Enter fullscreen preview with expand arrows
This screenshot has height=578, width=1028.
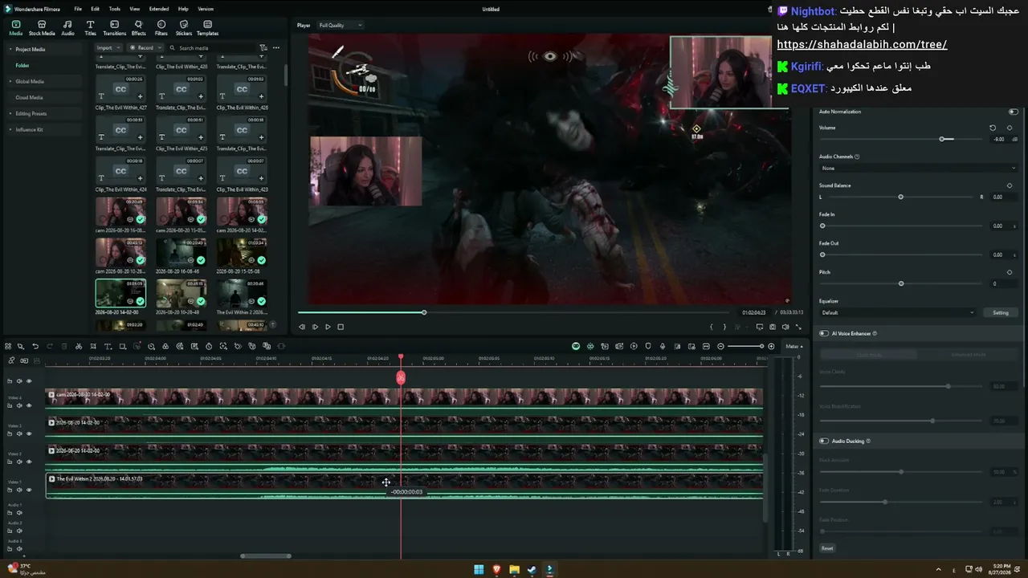(x=798, y=327)
